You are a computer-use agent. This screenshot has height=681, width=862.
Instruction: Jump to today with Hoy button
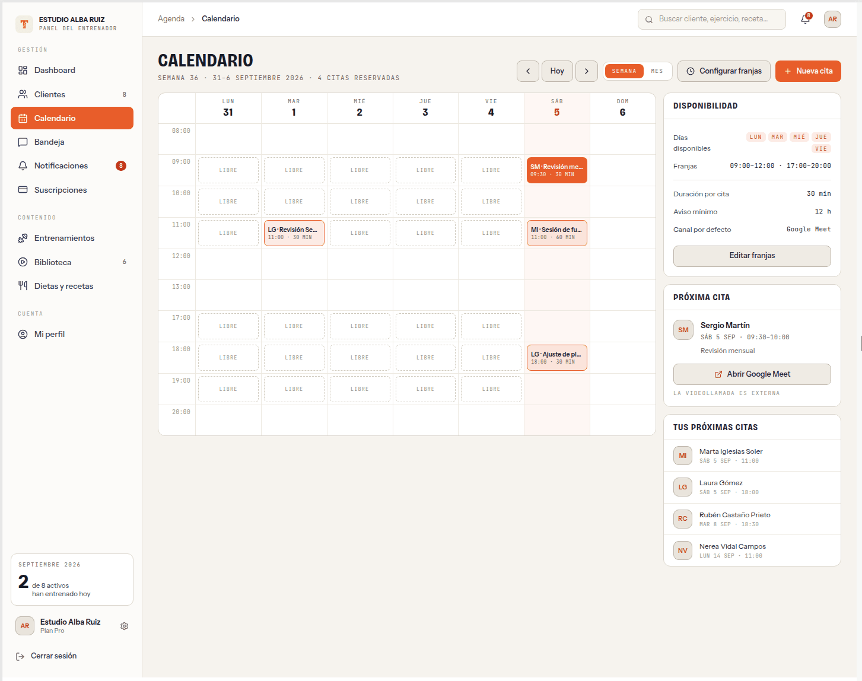coord(557,71)
